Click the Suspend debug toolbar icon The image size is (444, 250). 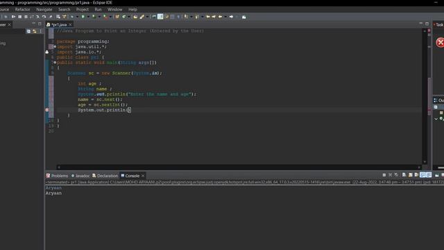pos(20,17)
